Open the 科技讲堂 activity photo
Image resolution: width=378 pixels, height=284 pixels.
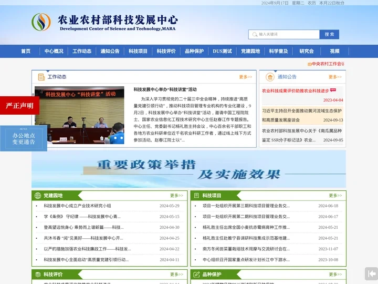coord(79,115)
